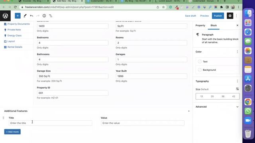The width and height of the screenshot is (255, 143).
Task: Switch to the Lorem Ipsum browser tab
Action: point(169,1)
